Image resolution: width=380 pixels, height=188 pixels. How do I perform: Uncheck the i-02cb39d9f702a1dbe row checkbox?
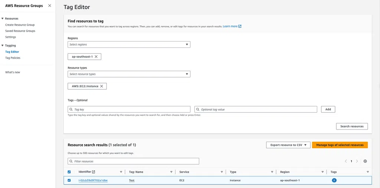click(69, 180)
